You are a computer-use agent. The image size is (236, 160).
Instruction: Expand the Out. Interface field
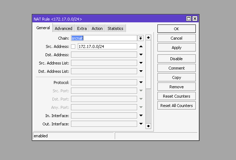click(x=141, y=124)
